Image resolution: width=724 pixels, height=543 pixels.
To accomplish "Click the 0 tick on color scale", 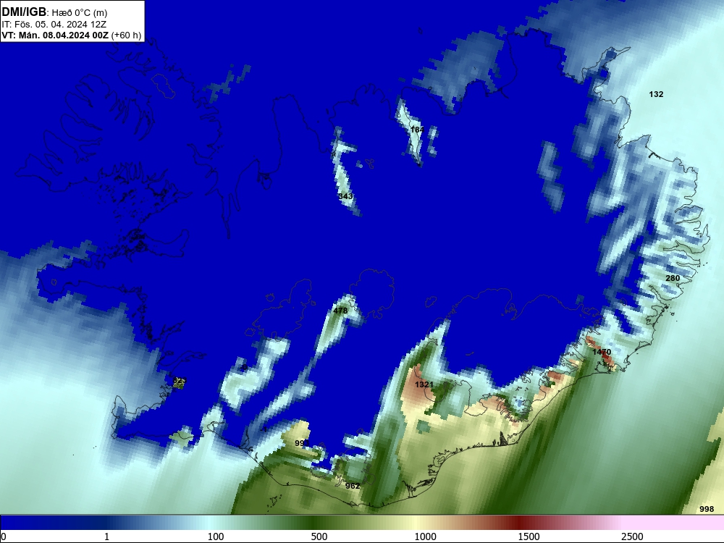I will click(x=4, y=536).
